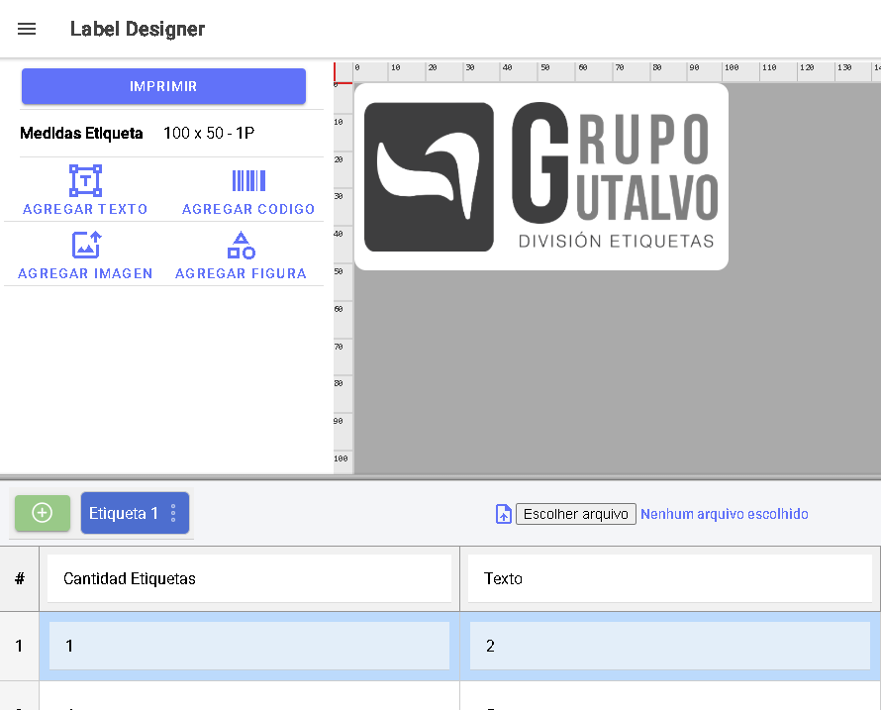Add a shape using Agregar Figura
This screenshot has width=881, height=710.
[241, 246]
